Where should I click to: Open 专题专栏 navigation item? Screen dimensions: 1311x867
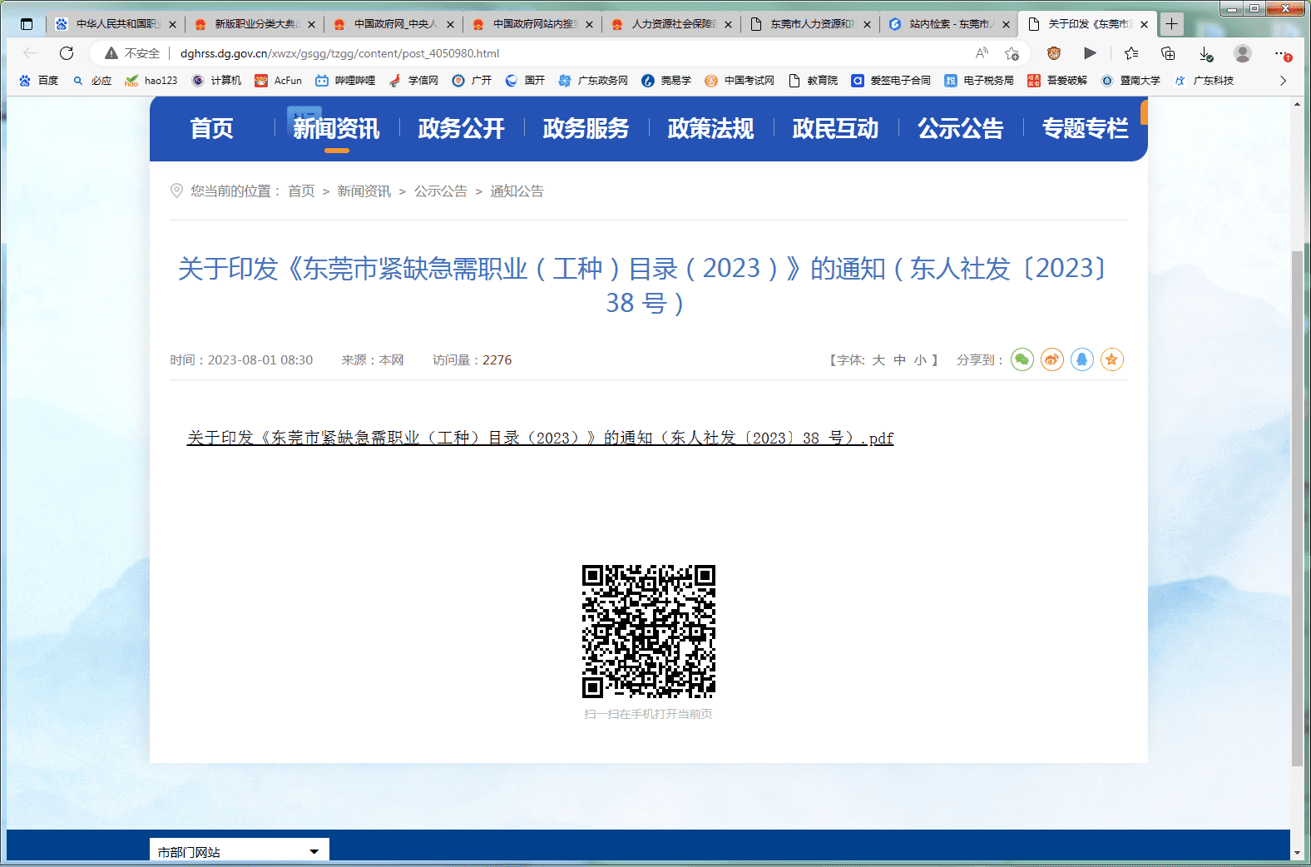click(x=1085, y=128)
